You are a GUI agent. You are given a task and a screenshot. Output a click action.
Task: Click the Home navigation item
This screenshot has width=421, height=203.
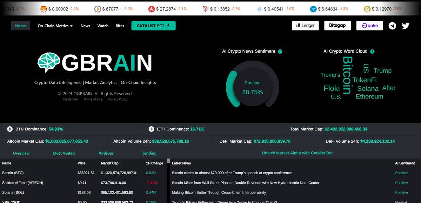coord(20,26)
